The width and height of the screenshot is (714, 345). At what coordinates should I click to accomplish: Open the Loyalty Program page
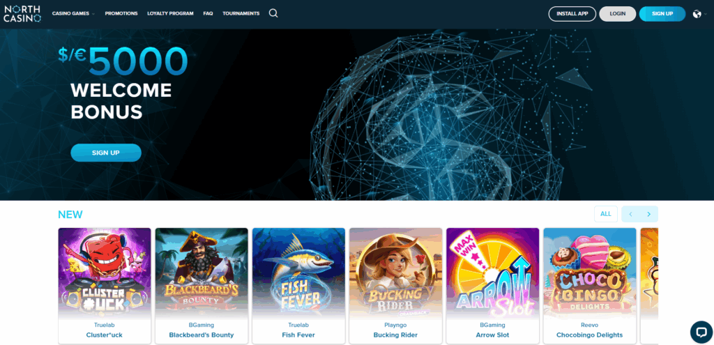[x=170, y=14]
